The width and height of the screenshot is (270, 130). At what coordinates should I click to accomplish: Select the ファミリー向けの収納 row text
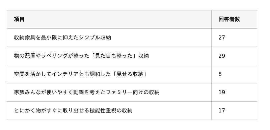[87, 92]
